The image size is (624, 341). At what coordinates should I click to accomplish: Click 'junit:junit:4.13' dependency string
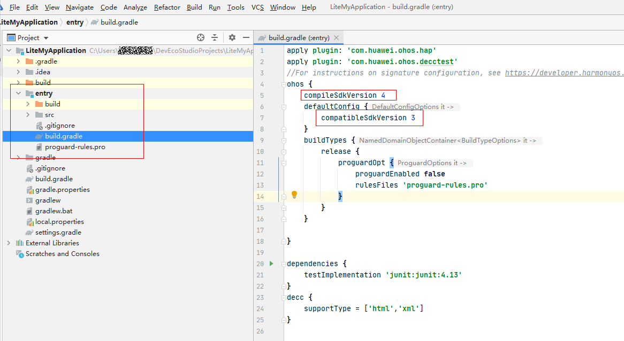(423, 275)
